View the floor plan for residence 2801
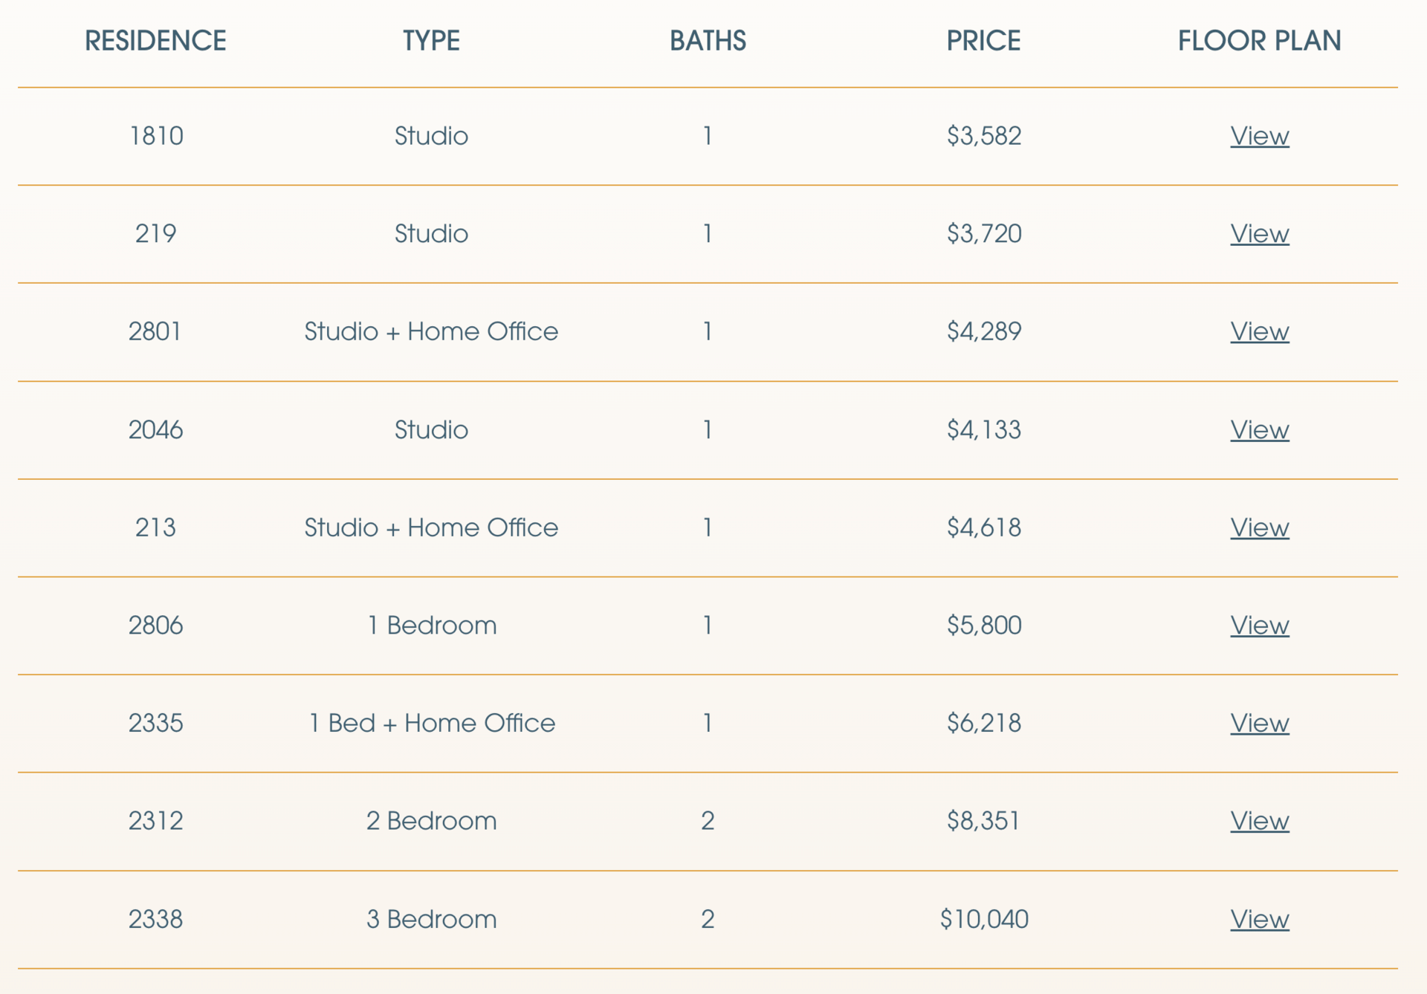This screenshot has height=994, width=1427. coord(1259,331)
